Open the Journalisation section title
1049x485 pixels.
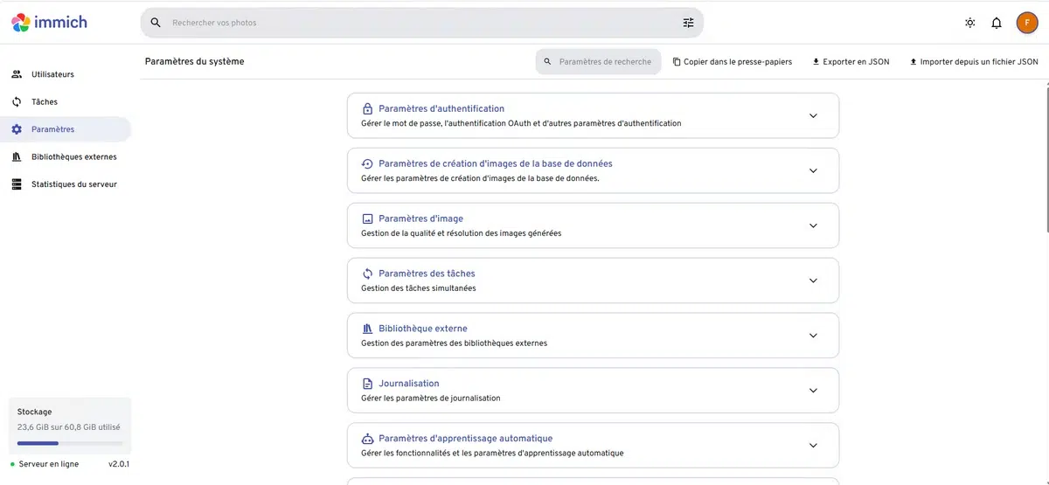[x=409, y=384]
